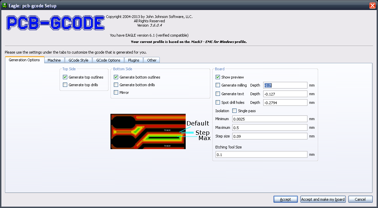This screenshot has width=378, height=208.
Task: Close the pcb-gcode Setup window
Action: pyautogui.click(x=372, y=6)
